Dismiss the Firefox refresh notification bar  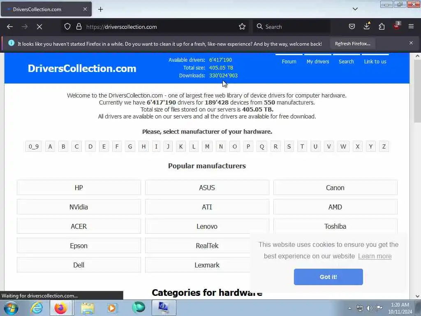click(x=411, y=43)
